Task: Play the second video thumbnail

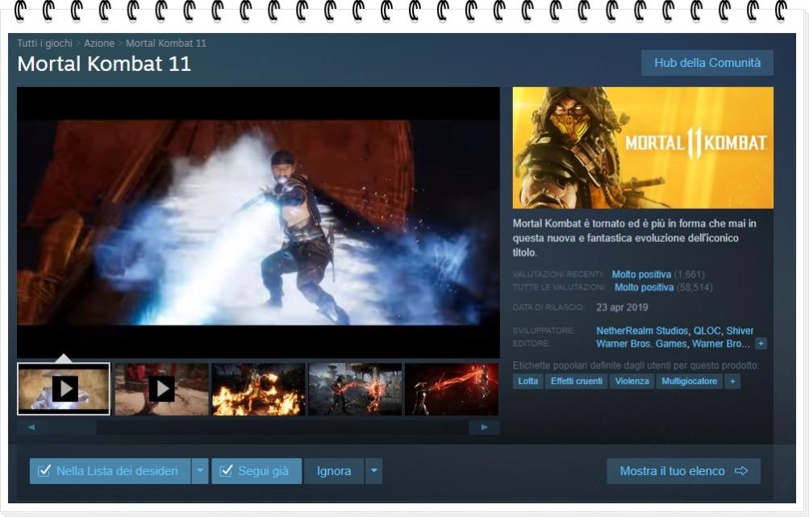Action: point(161,388)
